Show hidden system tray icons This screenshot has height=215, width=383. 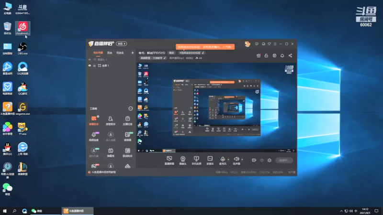pyautogui.click(x=341, y=211)
